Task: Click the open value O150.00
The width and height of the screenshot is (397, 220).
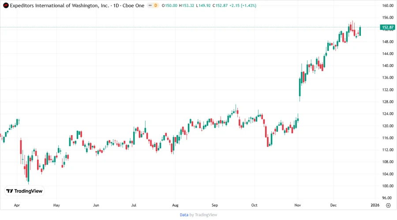Action: coord(169,5)
